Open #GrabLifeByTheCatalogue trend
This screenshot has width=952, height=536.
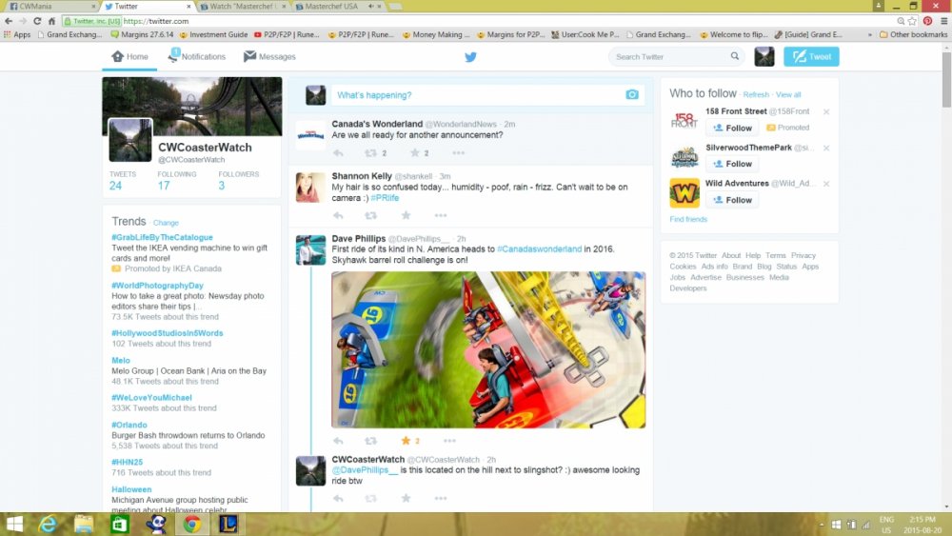point(162,237)
